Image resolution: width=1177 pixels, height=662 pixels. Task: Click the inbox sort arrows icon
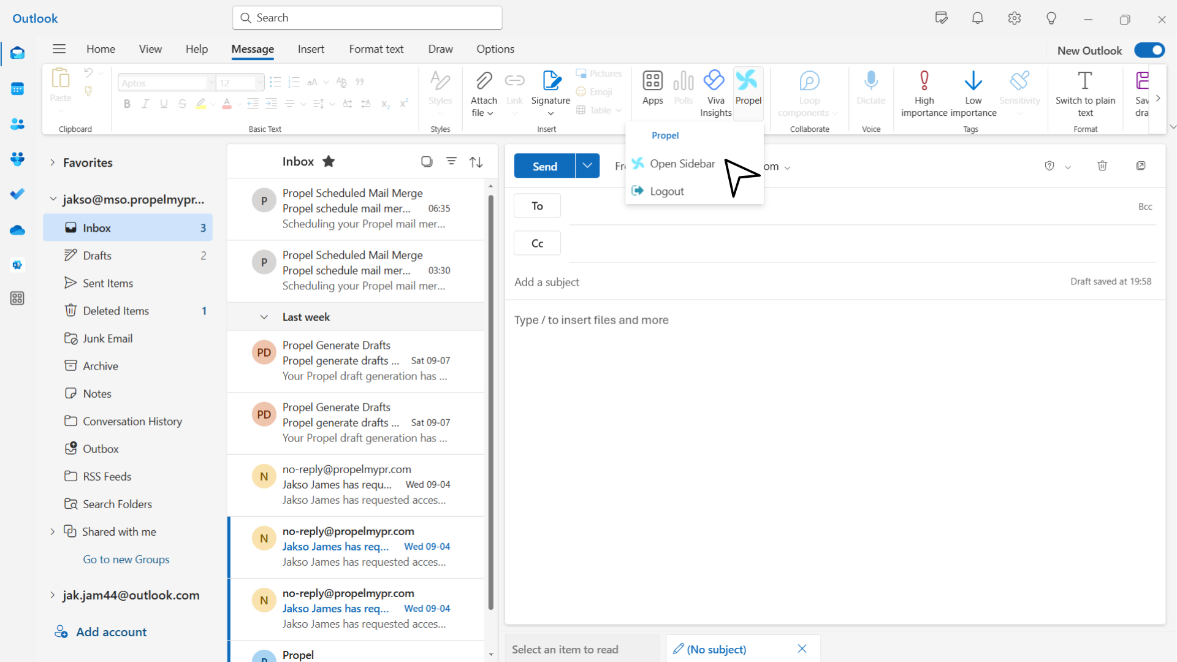pos(476,162)
